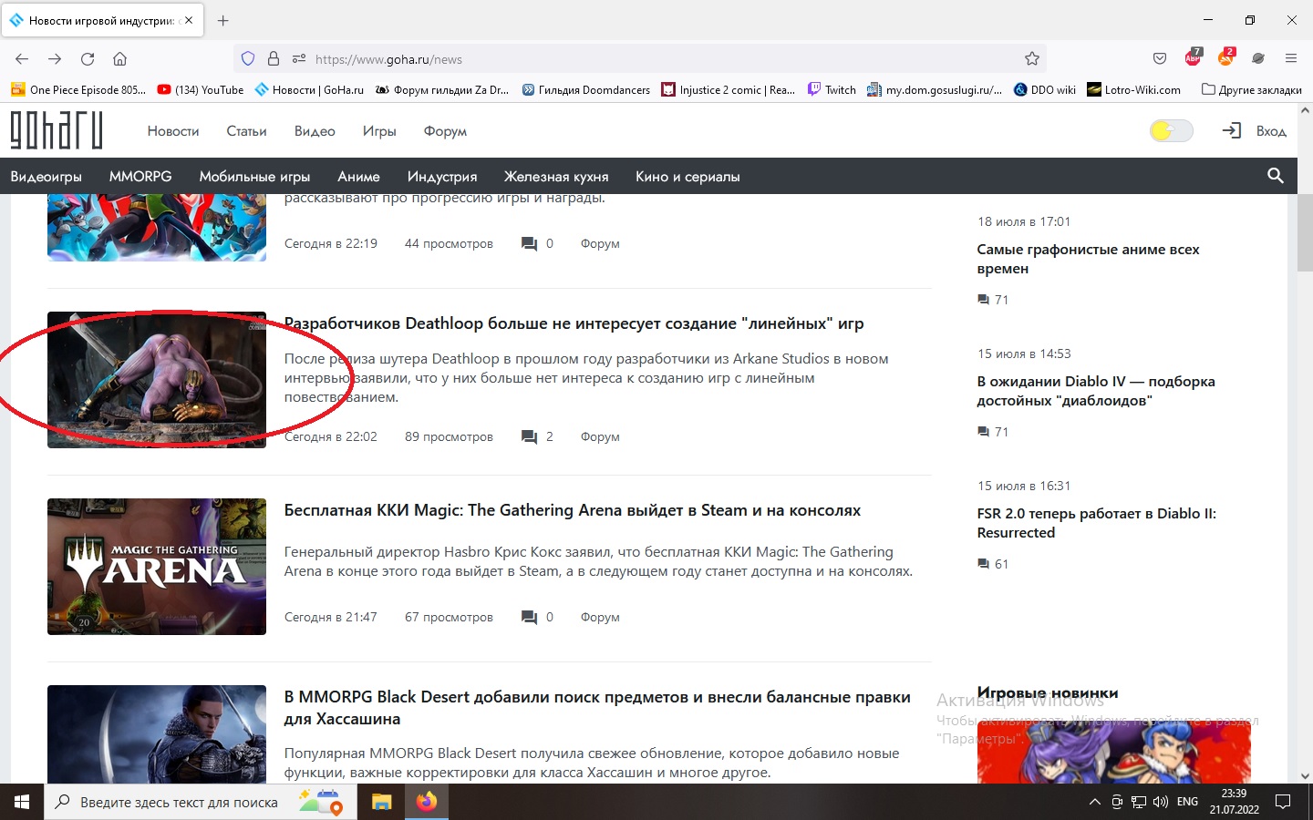1313x820 pixels.
Task: Open the Pocket save icon
Action: coord(1159,59)
